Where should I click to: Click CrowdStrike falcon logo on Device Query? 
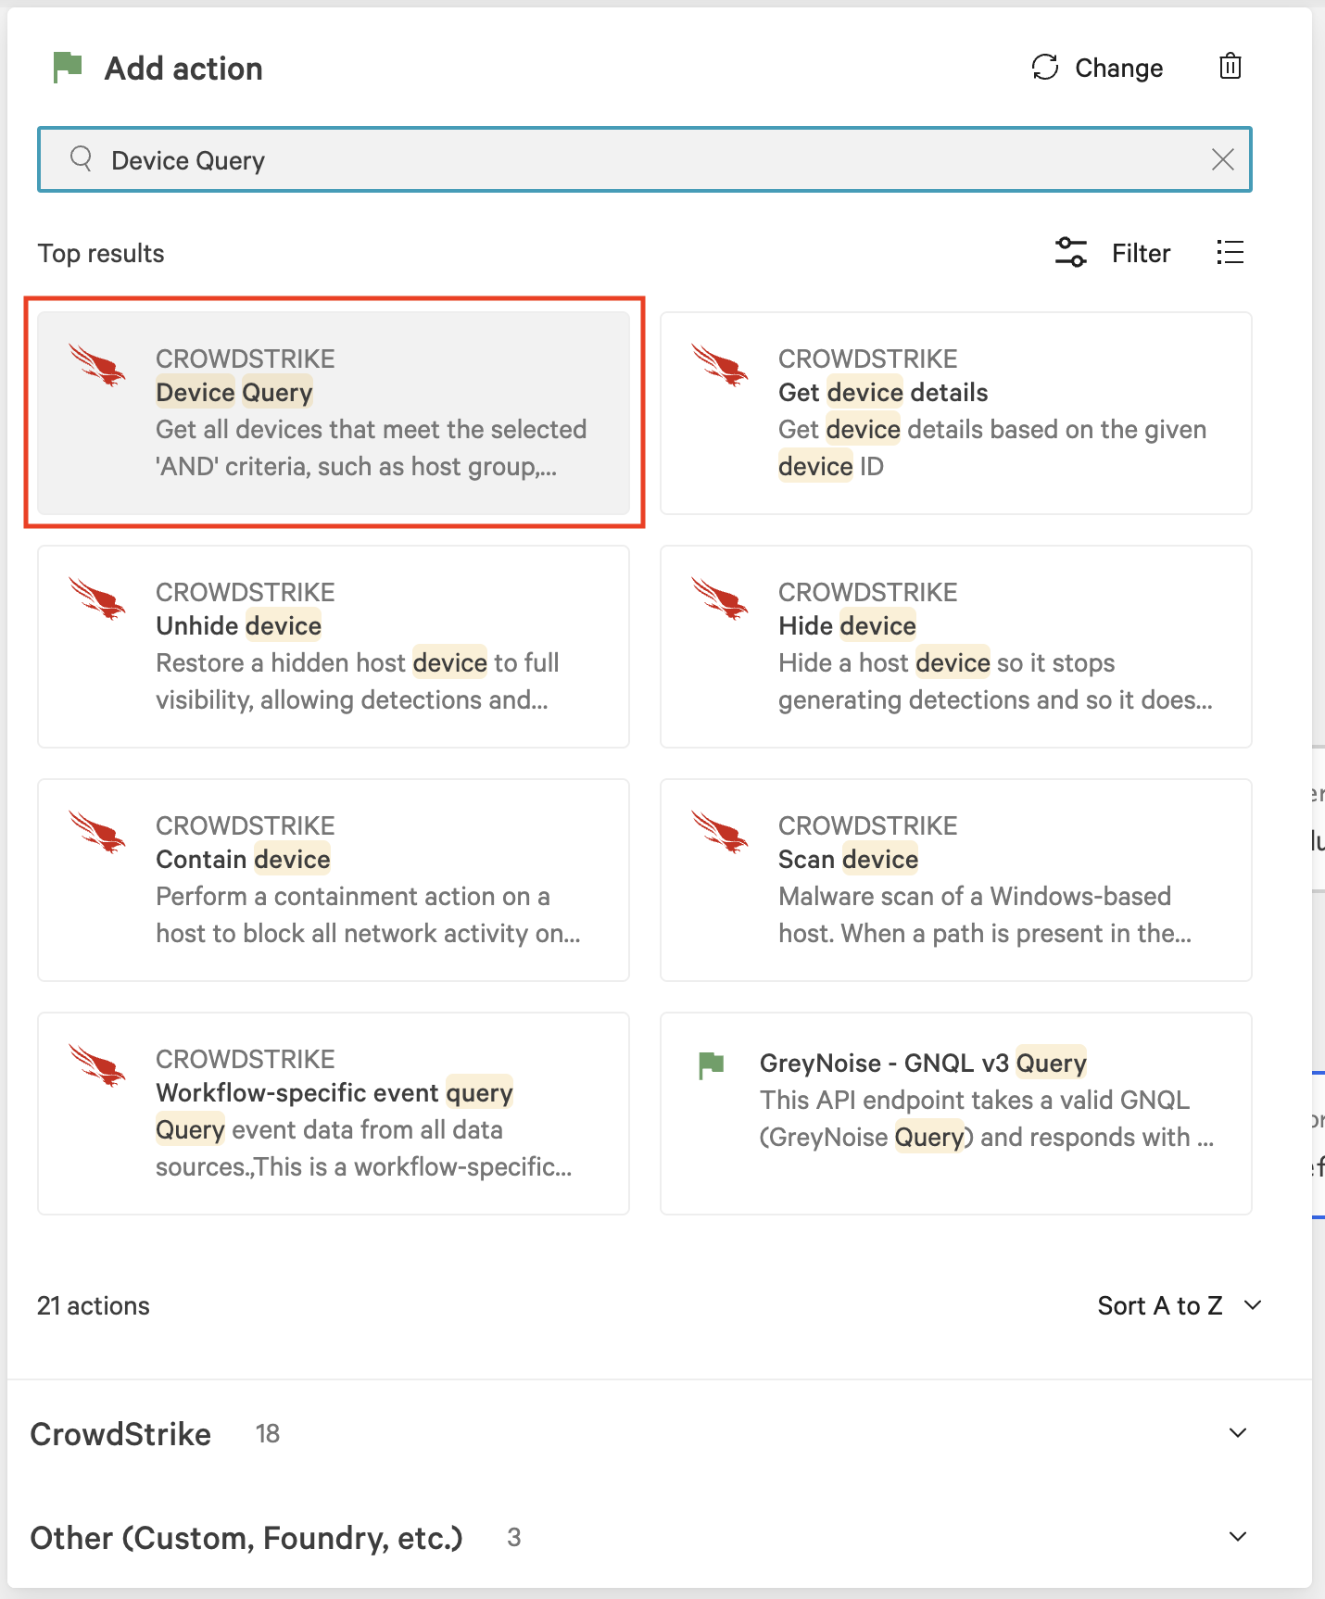coord(97,365)
